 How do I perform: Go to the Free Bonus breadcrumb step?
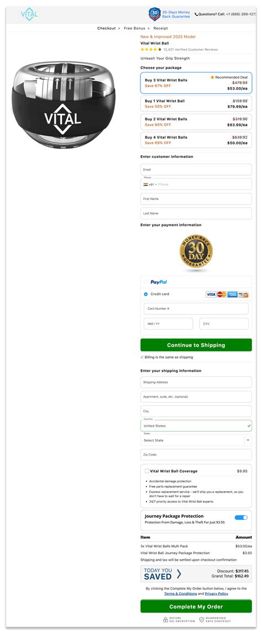point(134,28)
